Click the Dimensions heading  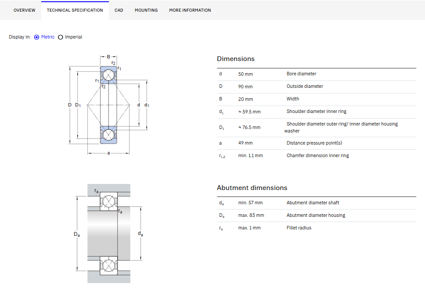[236, 59]
